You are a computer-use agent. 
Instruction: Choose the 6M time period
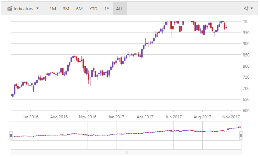click(79, 9)
